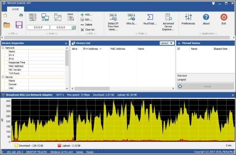The image size is (236, 155).
Task: Select the HOME ribbon tab
Action: (x=15, y=9)
